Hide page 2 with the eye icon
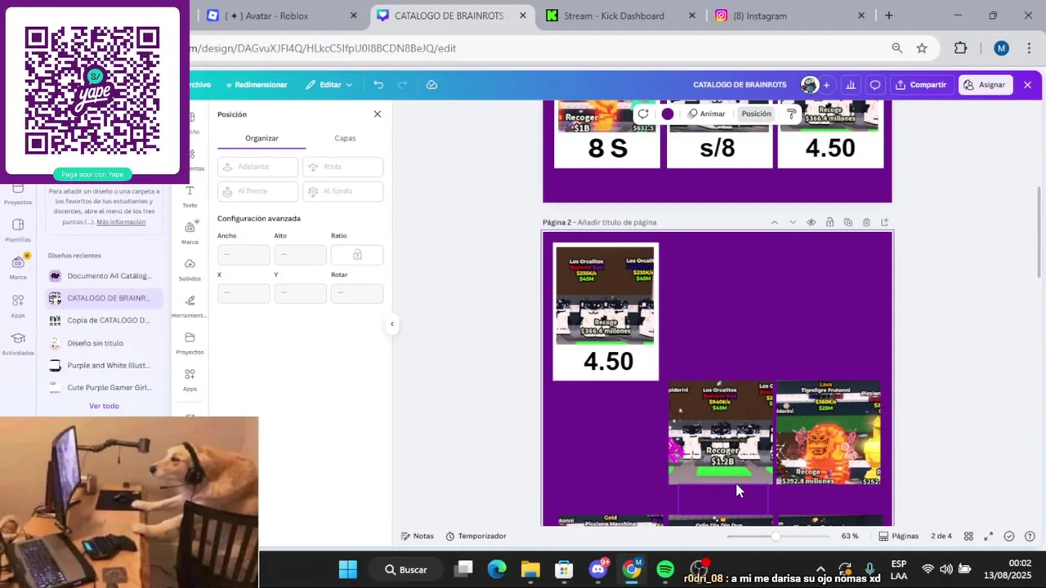 pos(811,222)
